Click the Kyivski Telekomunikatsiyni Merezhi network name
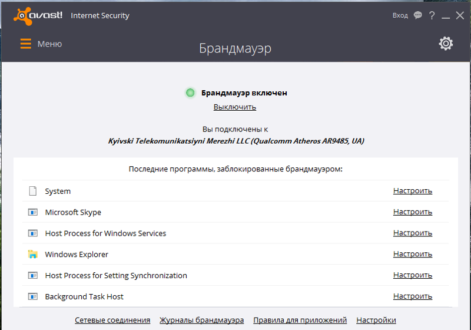The width and height of the screenshot is (471, 330). click(236, 141)
